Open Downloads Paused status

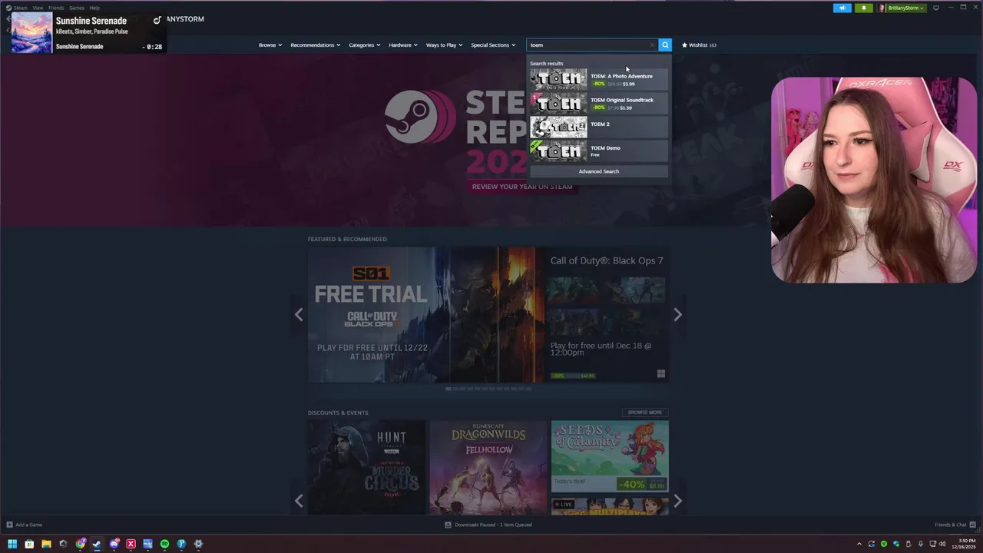pyautogui.click(x=488, y=525)
